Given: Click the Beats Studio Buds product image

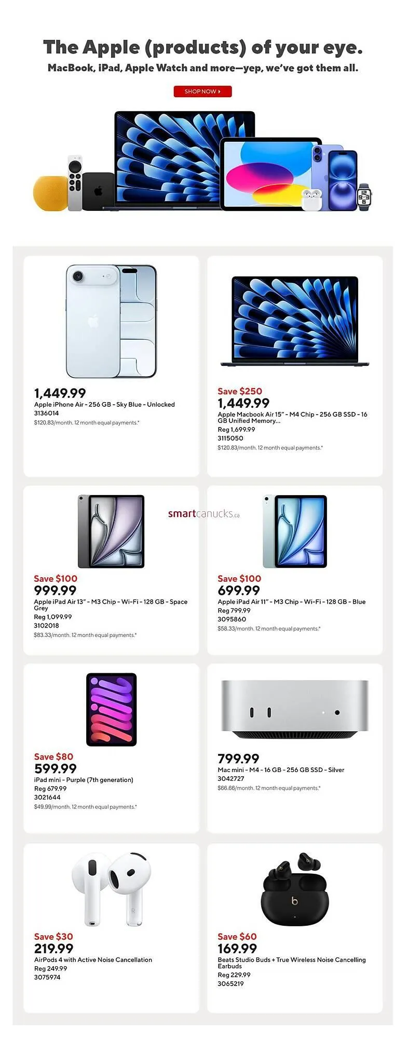Looking at the screenshot, I should point(295,888).
